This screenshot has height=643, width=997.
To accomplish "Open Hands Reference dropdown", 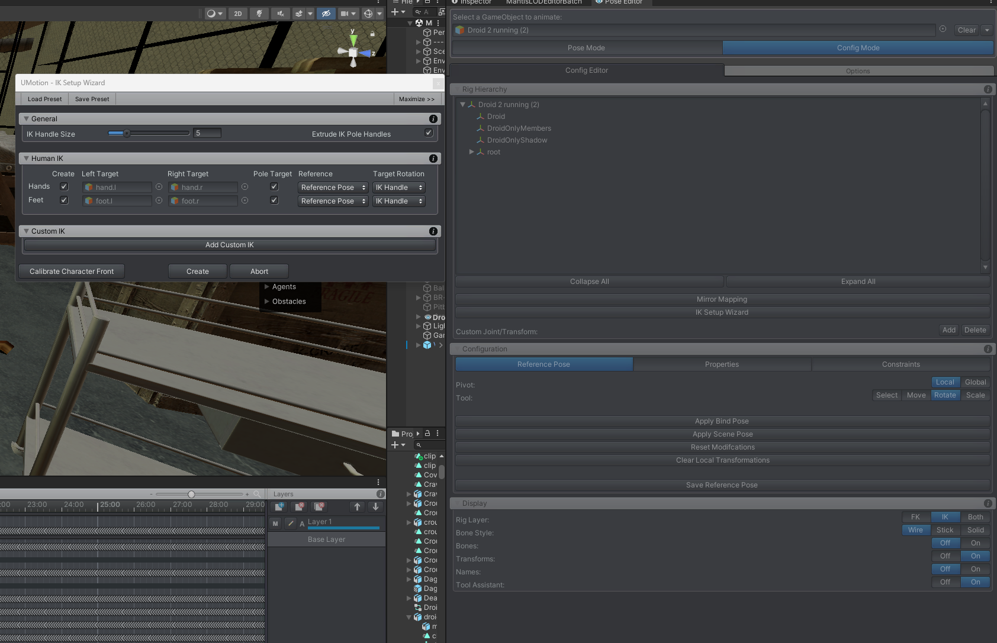I will (x=333, y=188).
